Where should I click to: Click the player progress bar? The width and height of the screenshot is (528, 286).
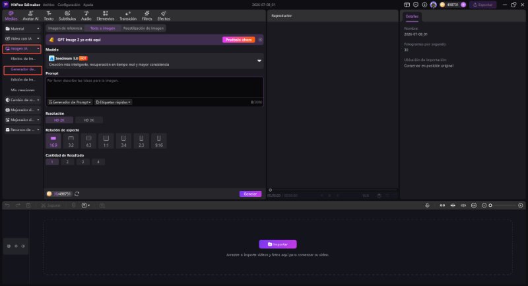[333, 190]
